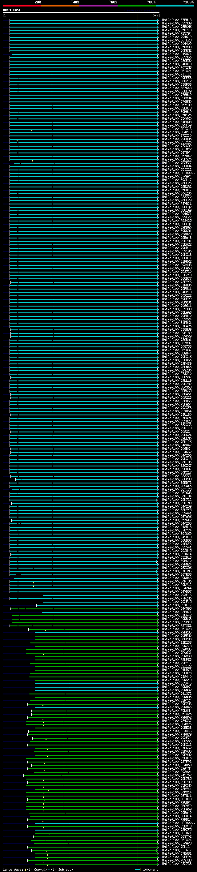Click the Large gaps legend text
Image resolution: width=197 pixels, height=872 pixels.
coord(38,869)
